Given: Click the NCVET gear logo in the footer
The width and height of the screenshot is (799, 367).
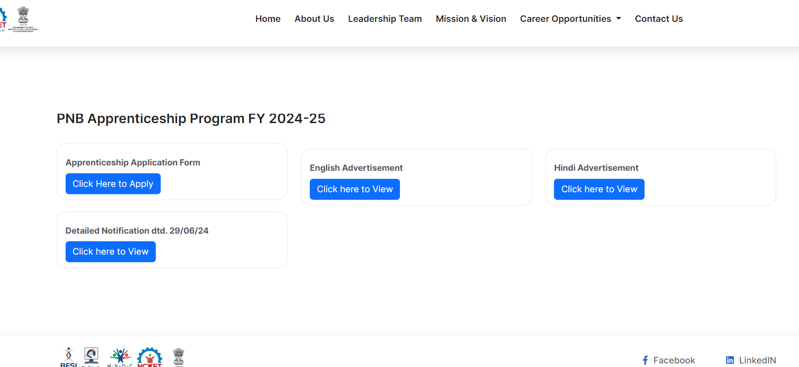Looking at the screenshot, I should click(150, 358).
